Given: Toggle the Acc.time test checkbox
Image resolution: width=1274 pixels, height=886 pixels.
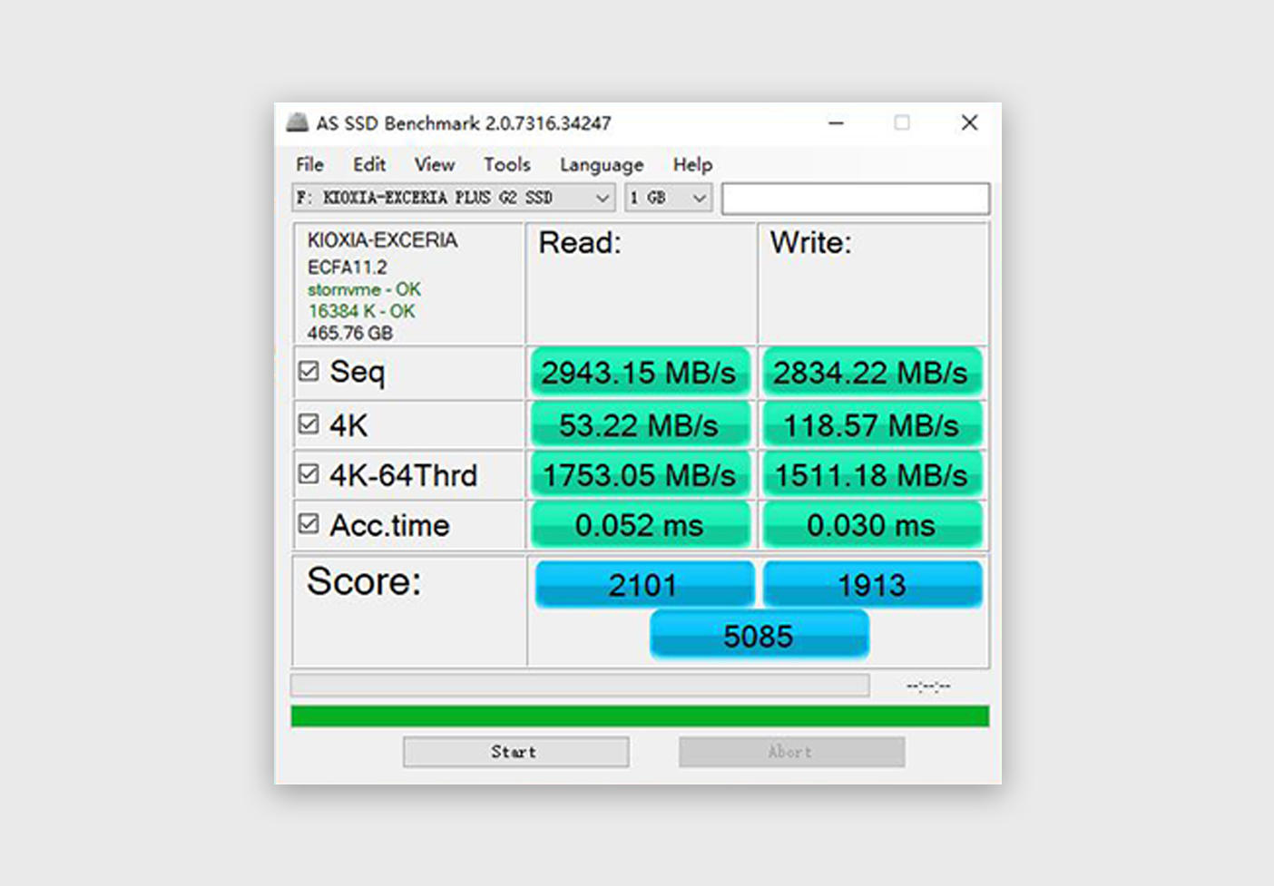Looking at the screenshot, I should [309, 524].
